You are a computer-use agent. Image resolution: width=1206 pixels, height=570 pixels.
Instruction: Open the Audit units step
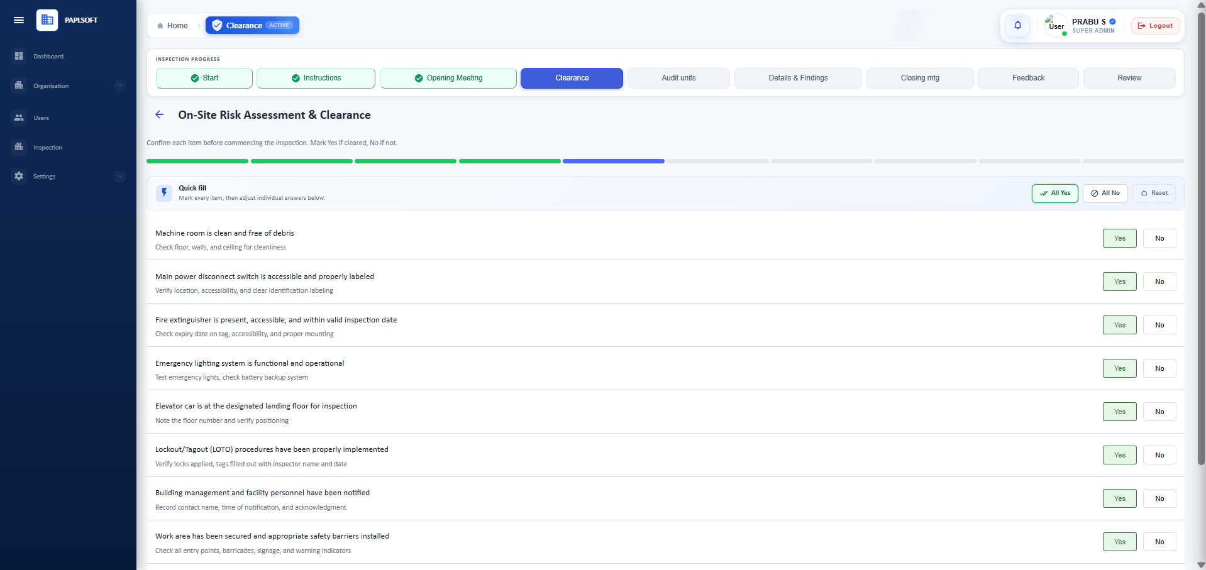[x=678, y=78]
